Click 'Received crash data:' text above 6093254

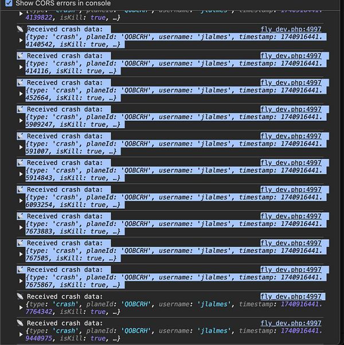coord(65,189)
